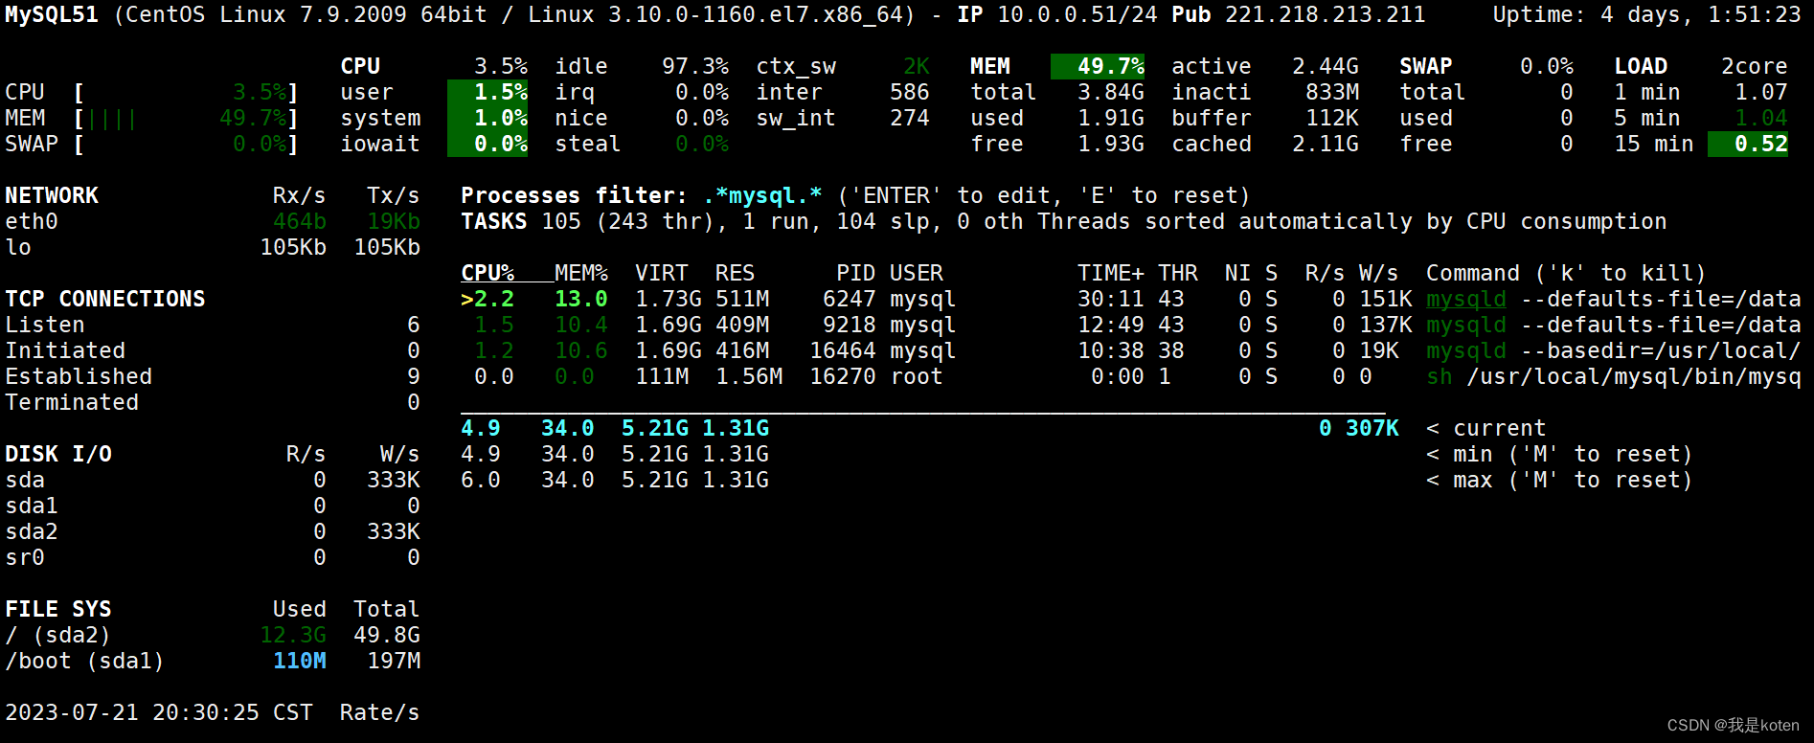Click the TIME+ column header
Screen dimensions: 1814x743
pyautogui.click(x=1111, y=274)
